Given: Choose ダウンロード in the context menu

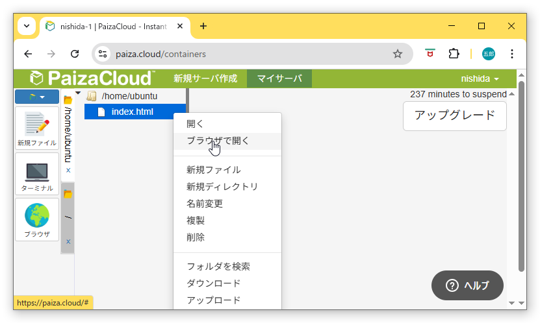Looking at the screenshot, I should [227, 283].
